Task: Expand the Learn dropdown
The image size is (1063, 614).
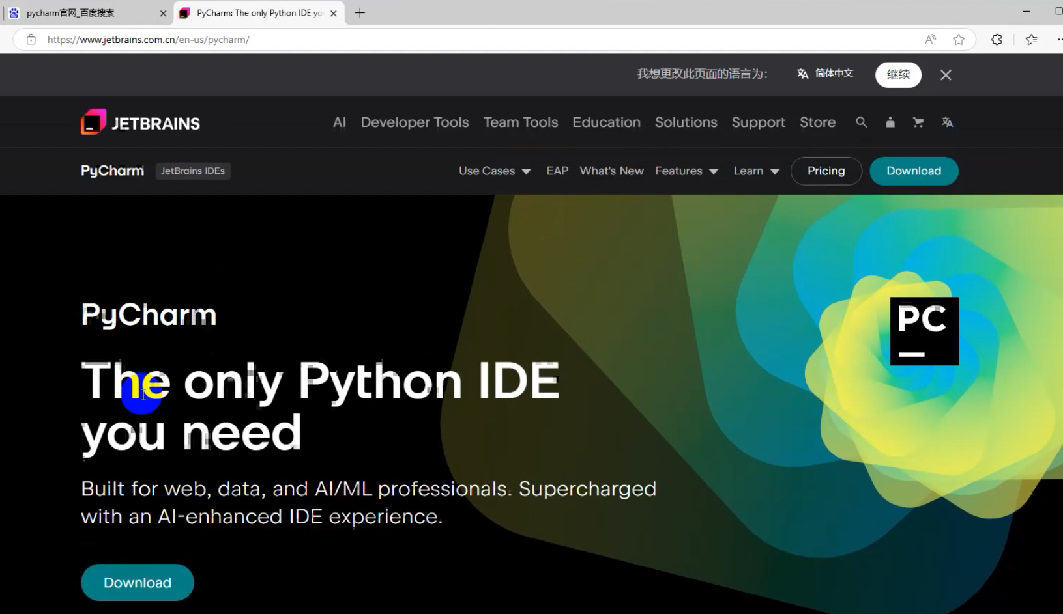Action: coord(756,171)
